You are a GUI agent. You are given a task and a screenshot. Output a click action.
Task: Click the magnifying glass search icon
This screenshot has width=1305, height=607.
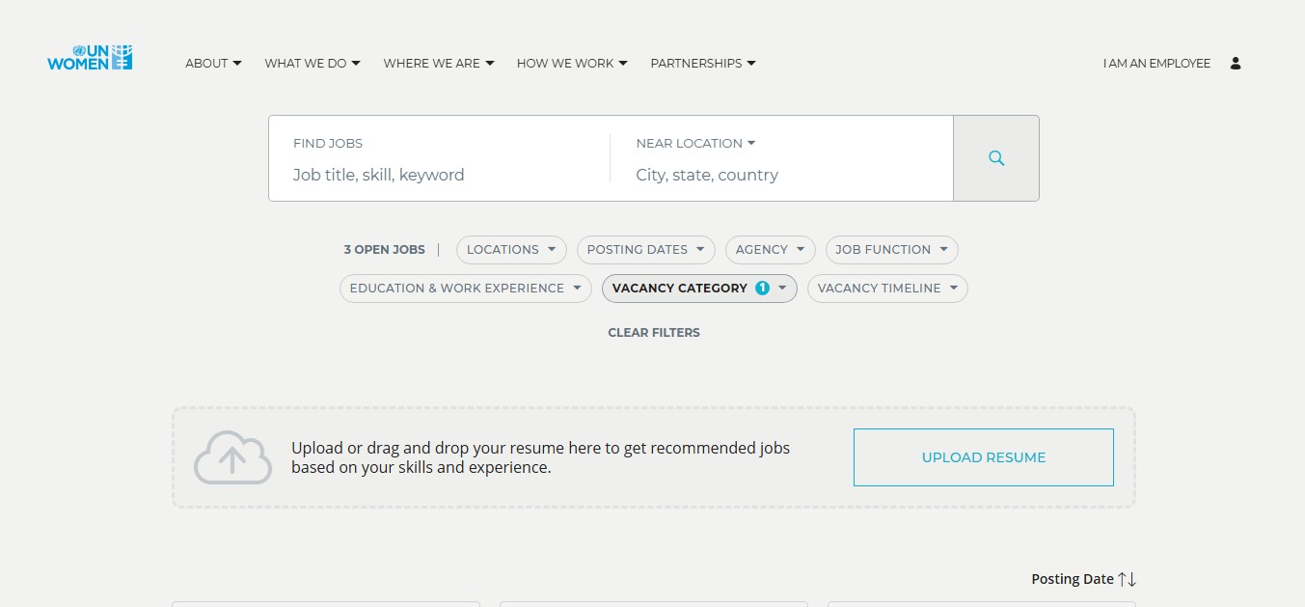coord(996,158)
